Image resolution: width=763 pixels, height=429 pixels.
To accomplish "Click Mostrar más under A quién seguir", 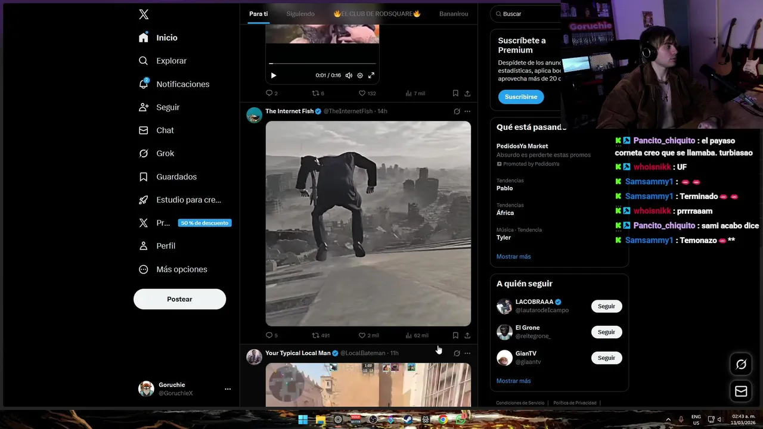I will 513,381.
